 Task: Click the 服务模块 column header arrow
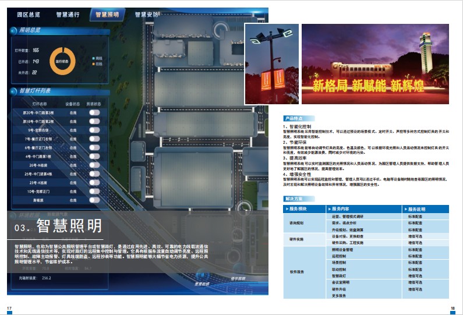[287, 208]
